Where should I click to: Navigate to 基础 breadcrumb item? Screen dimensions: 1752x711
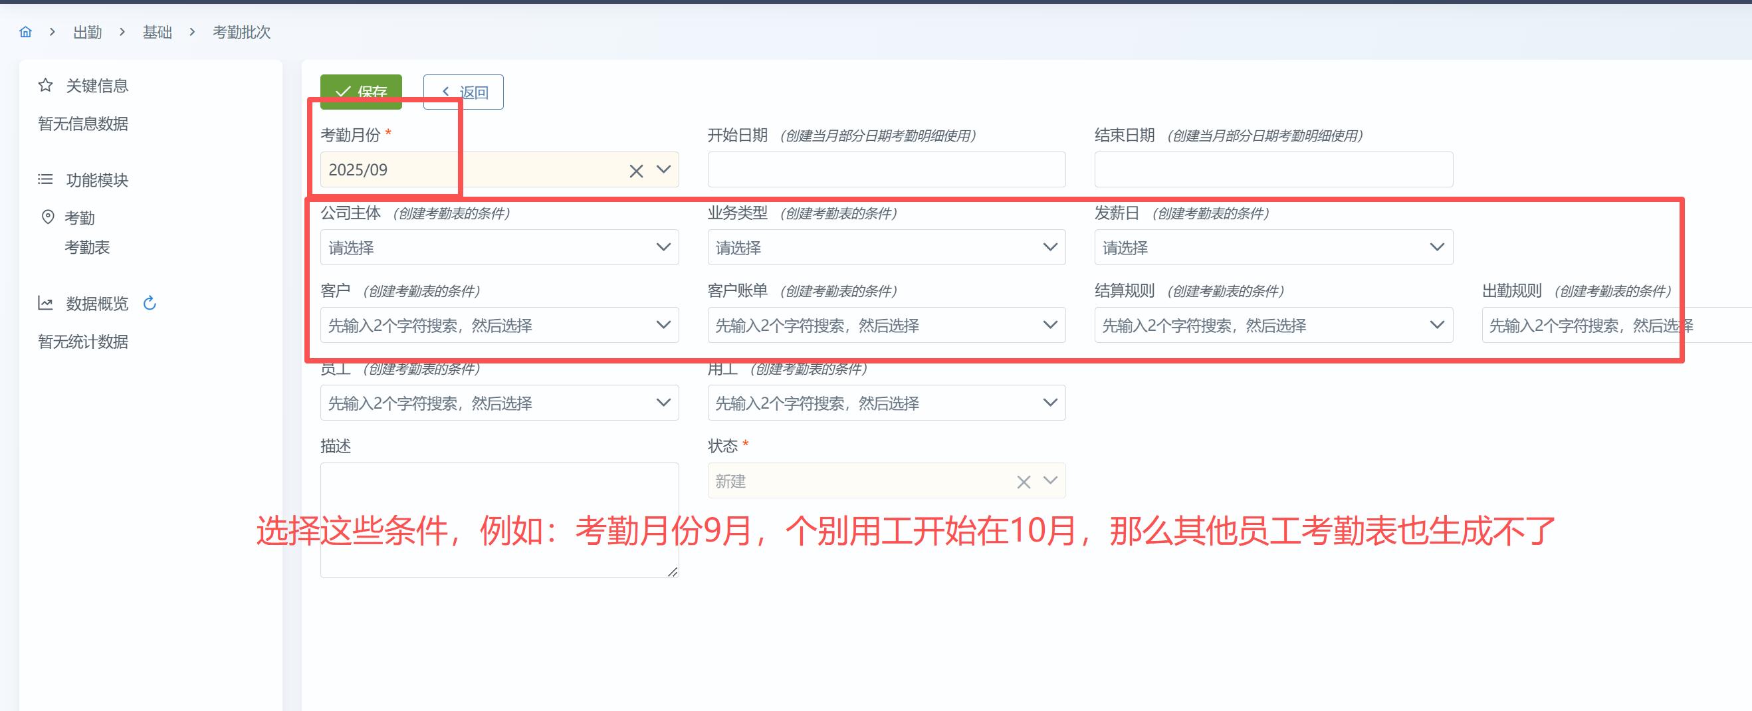coord(157,32)
